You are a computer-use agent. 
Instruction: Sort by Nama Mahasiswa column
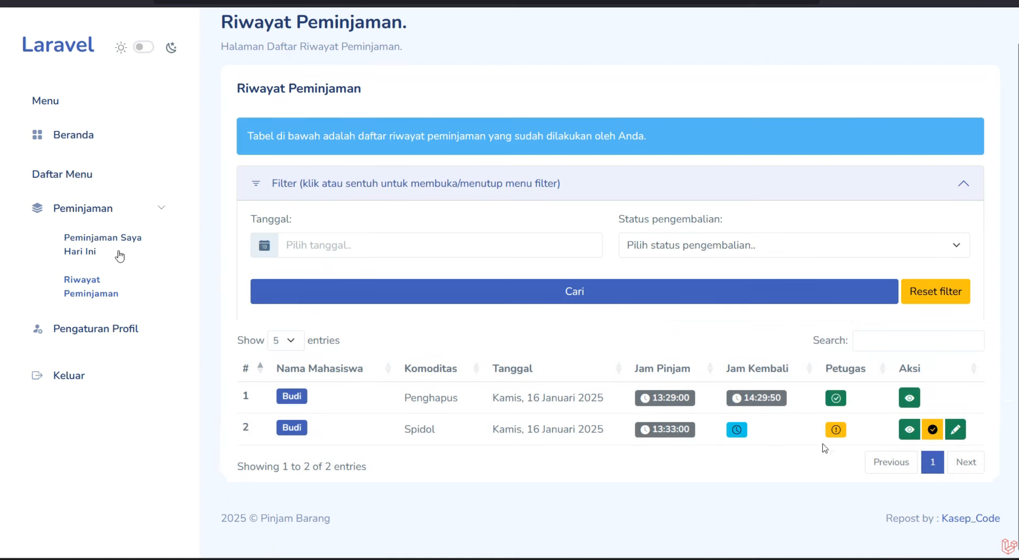333,368
